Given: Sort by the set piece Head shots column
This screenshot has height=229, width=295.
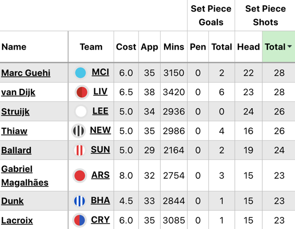Looking at the screenshot, I should (248, 47).
